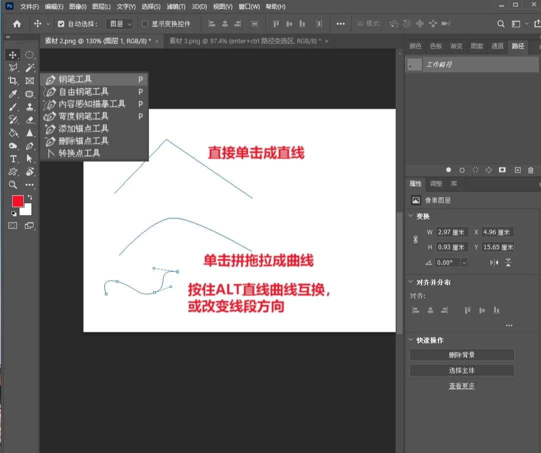This screenshot has width=541, height=453.
Task: Open the 查看更多 link
Action: tap(462, 385)
